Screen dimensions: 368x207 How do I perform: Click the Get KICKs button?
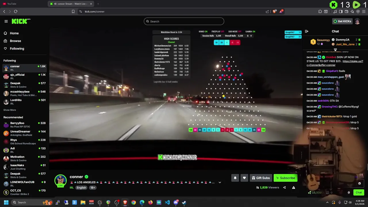point(342,21)
